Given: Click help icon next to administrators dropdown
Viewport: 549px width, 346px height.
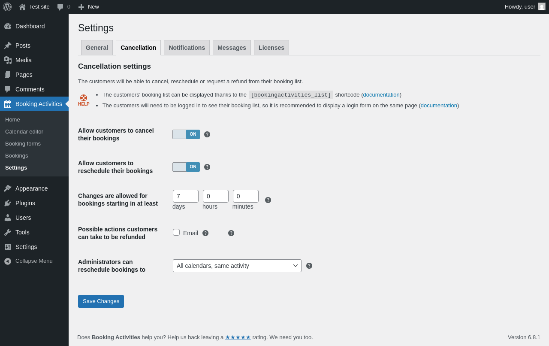Looking at the screenshot, I should click(309, 266).
